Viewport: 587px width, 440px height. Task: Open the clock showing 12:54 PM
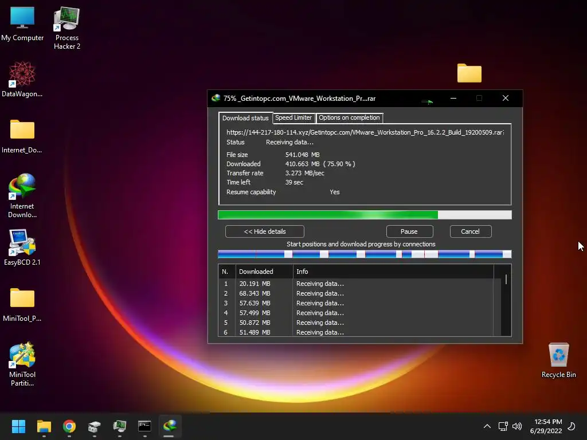546,426
